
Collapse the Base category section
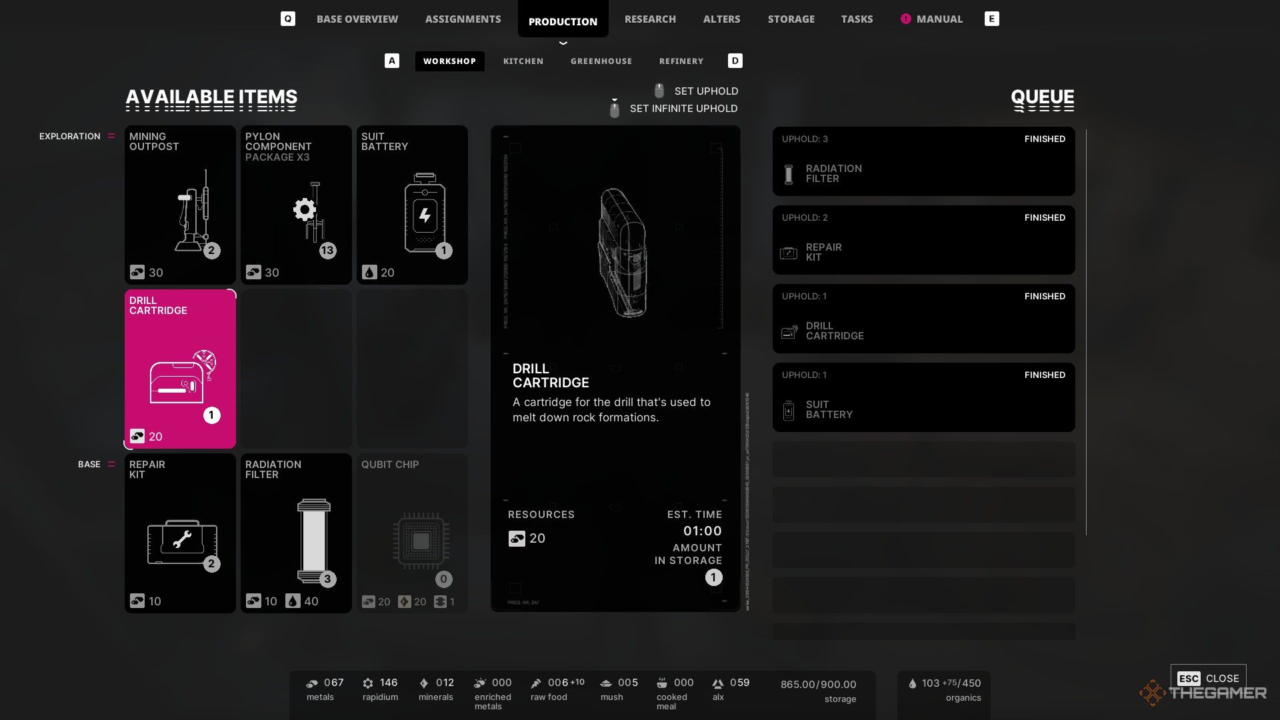[x=111, y=464]
